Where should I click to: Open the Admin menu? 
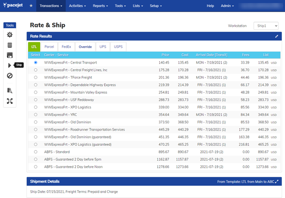coord(227,6)
